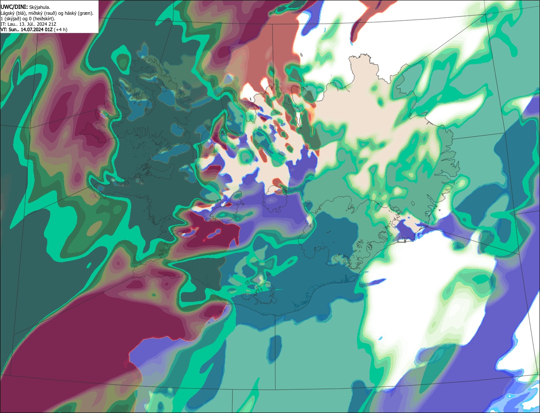Click the "1 (skýjað)" legend text
This screenshot has width=540, height=413.
11,19
